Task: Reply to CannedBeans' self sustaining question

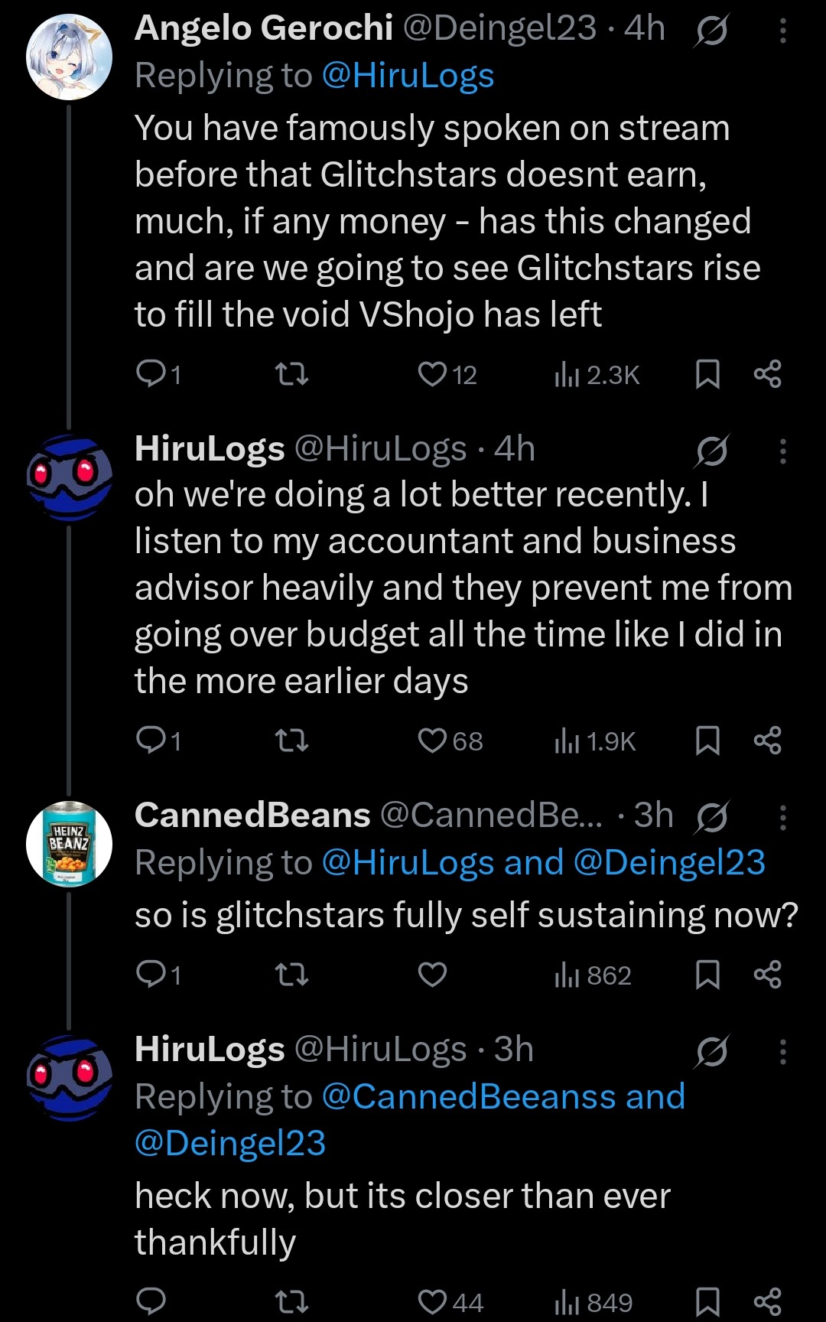Action: point(150,975)
